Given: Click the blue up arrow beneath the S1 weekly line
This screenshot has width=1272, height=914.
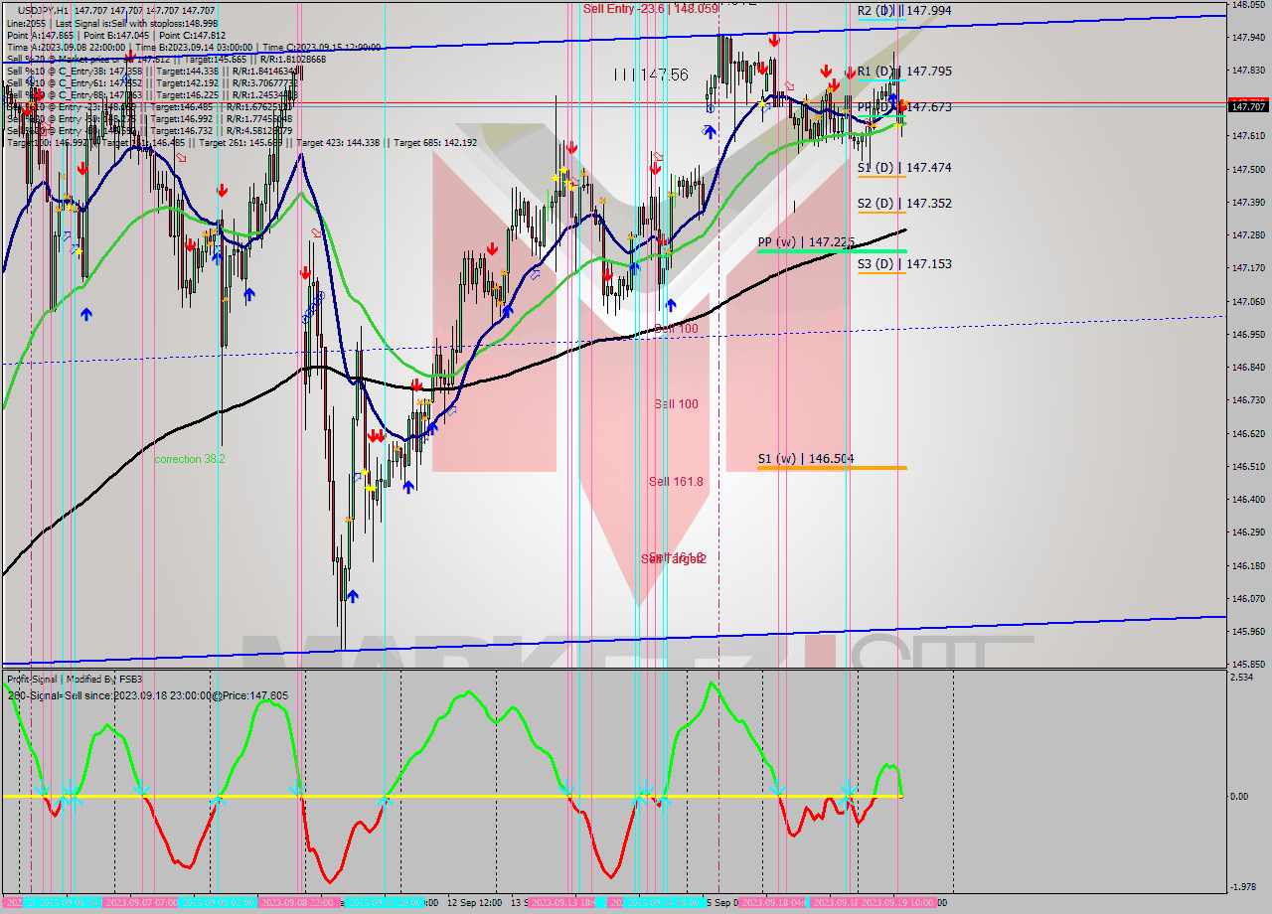Looking at the screenshot, I should coord(410,486).
